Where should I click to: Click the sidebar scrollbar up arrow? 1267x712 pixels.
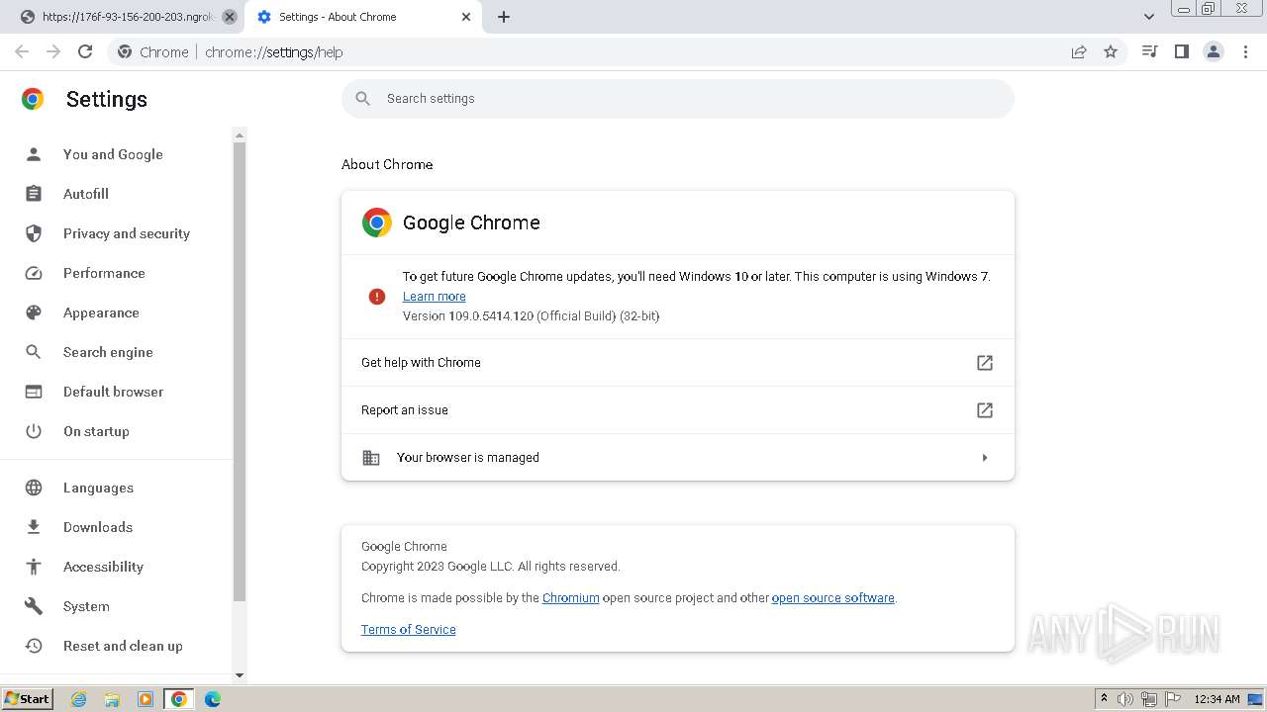click(239, 134)
